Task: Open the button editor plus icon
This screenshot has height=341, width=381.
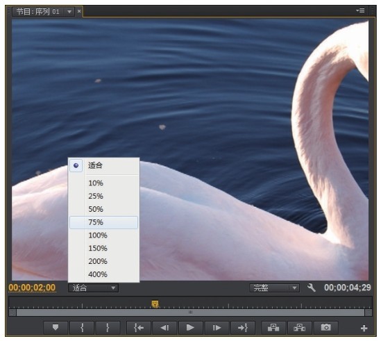Action: (364, 328)
